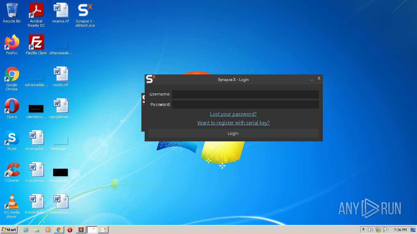Viewport: 417px width, 234px height.
Task: Click the Show Desktop button
Action: tap(413, 230)
